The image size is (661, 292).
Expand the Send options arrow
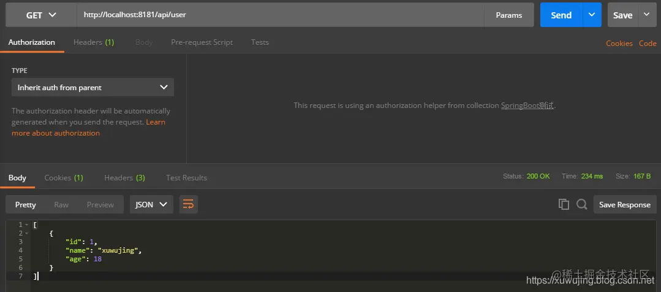592,15
